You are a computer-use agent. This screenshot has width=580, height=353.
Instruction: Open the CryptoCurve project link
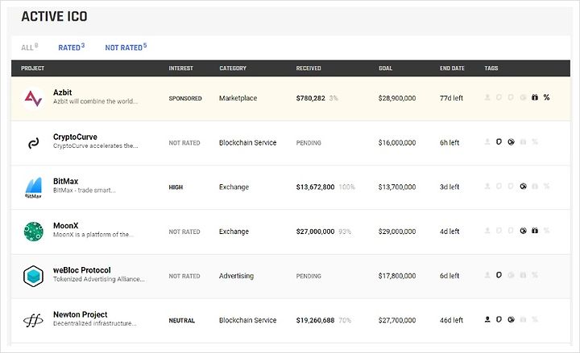click(75, 137)
